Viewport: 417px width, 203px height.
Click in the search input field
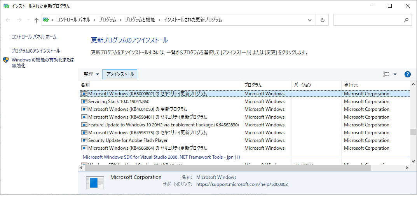pyautogui.click(x=368, y=20)
